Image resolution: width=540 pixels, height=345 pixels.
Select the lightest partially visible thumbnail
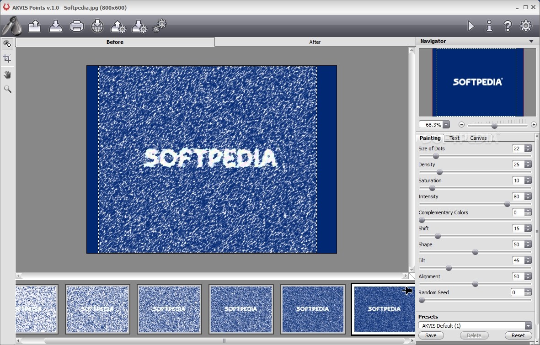37,309
